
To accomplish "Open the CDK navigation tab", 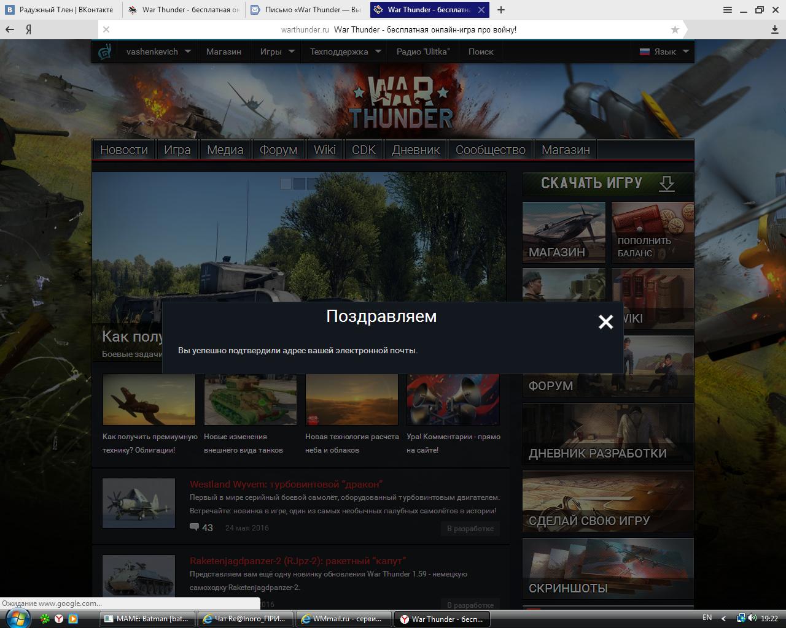I will (x=364, y=150).
